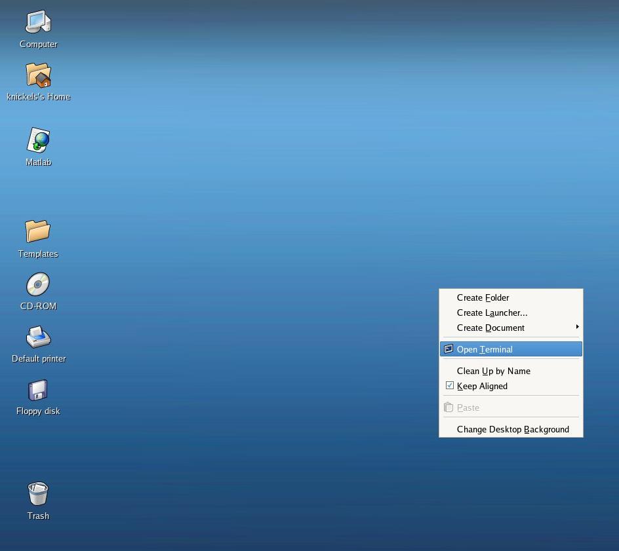Select the Matlab launcher icon
Screen dimensions: 619x551
38,140
